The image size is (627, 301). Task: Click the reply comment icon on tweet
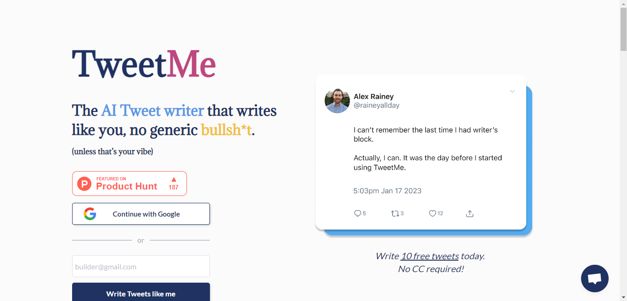click(x=357, y=213)
